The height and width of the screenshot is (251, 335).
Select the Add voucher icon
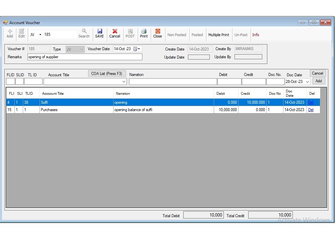[9, 33]
